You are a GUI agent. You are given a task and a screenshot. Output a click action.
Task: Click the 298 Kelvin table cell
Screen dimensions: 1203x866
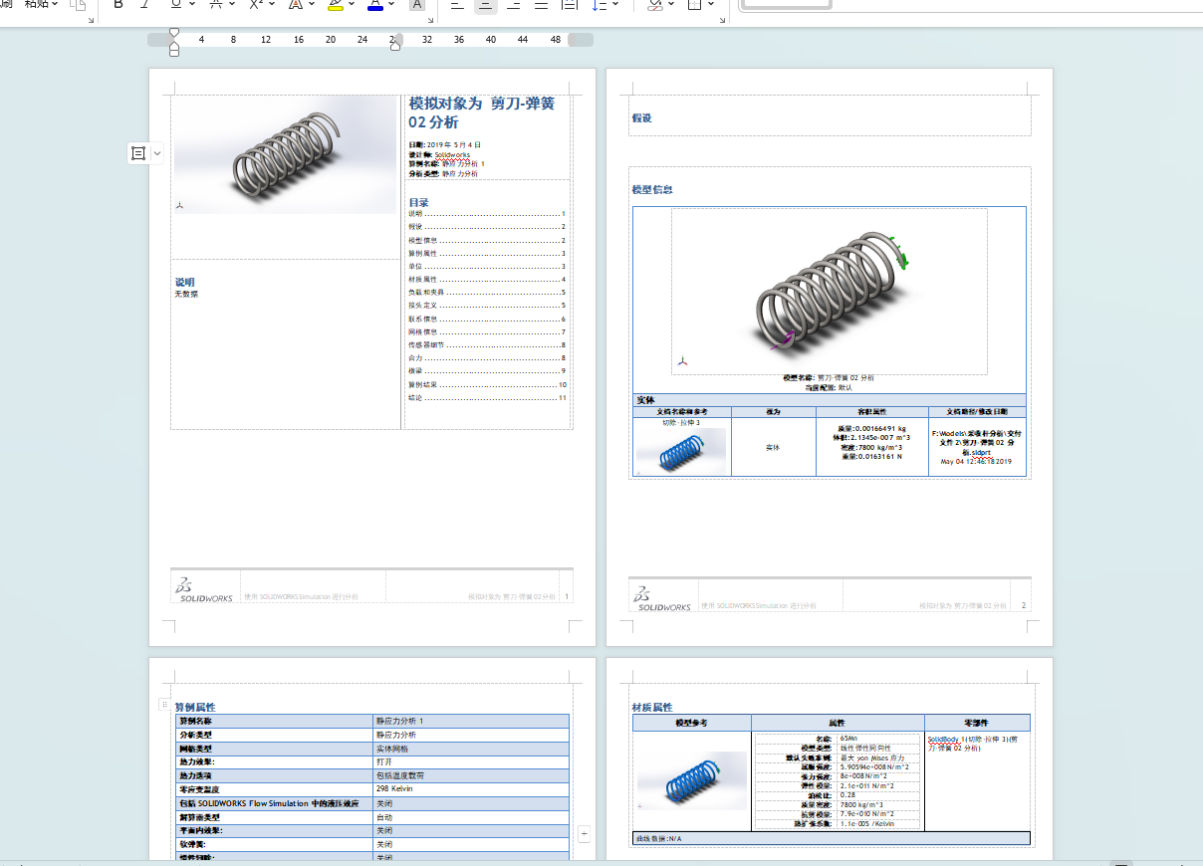point(471,788)
